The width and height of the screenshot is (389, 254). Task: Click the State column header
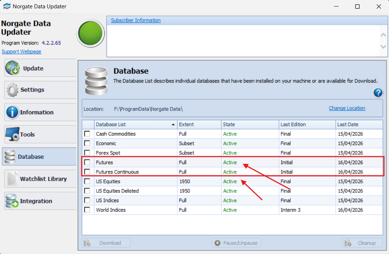[250, 124]
